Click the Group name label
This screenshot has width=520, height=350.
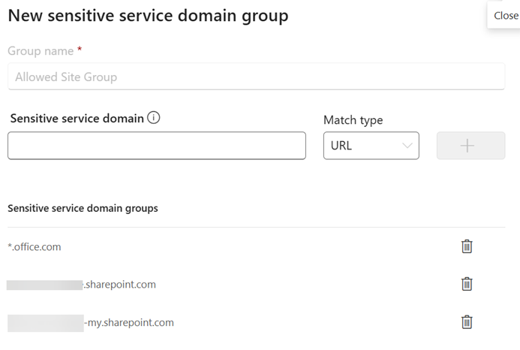tap(41, 51)
